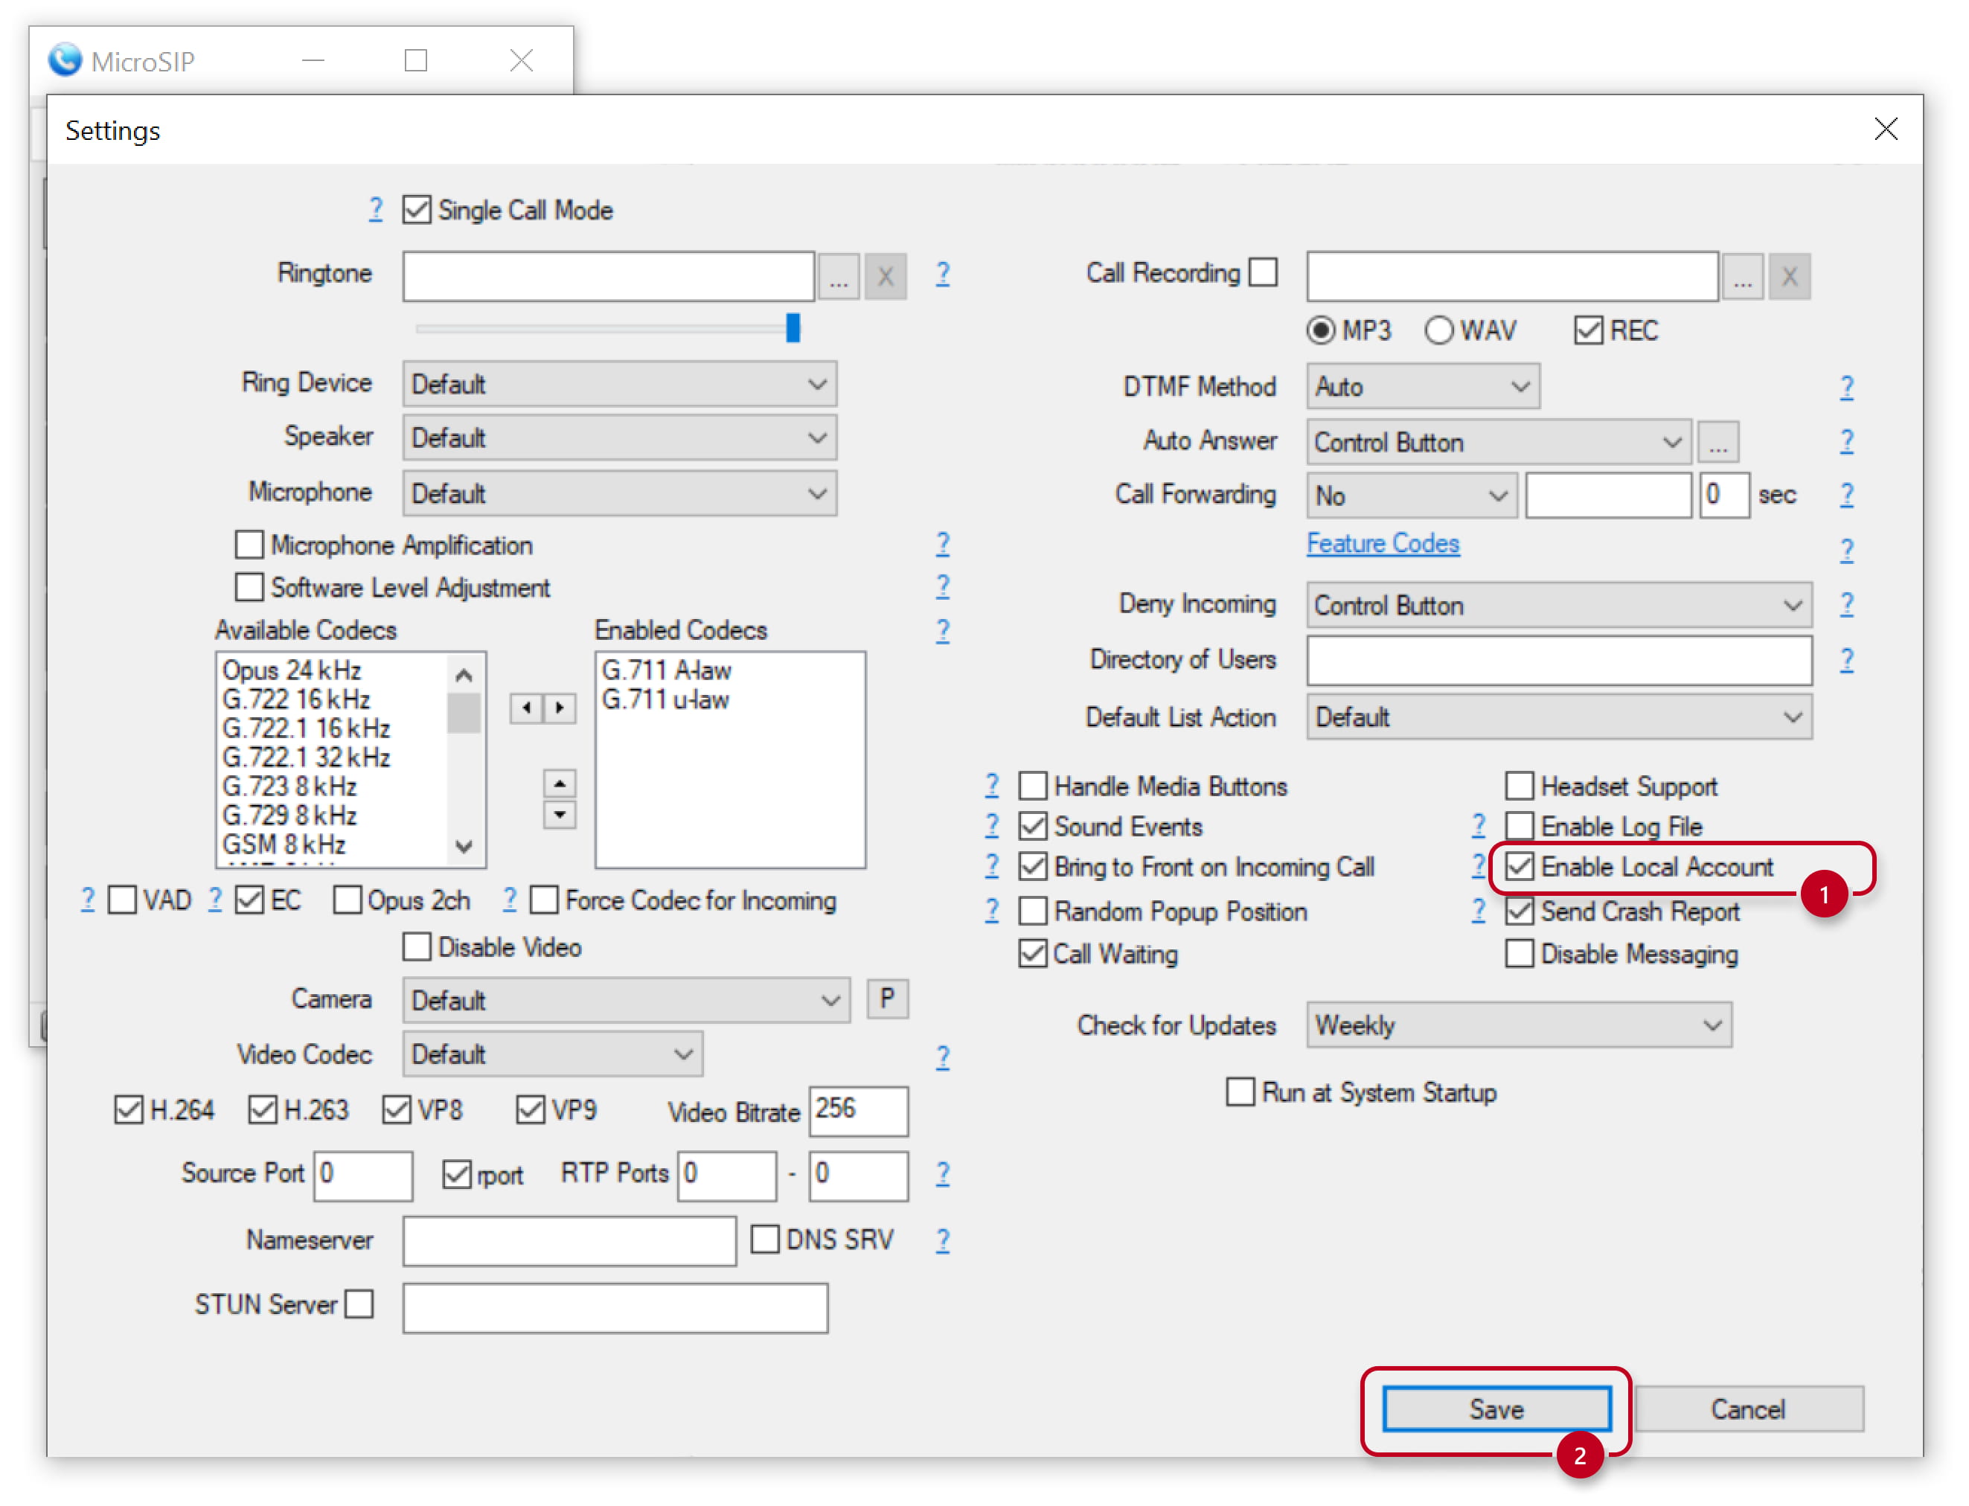
Task: Move enabled codec down in priority
Action: 560,815
